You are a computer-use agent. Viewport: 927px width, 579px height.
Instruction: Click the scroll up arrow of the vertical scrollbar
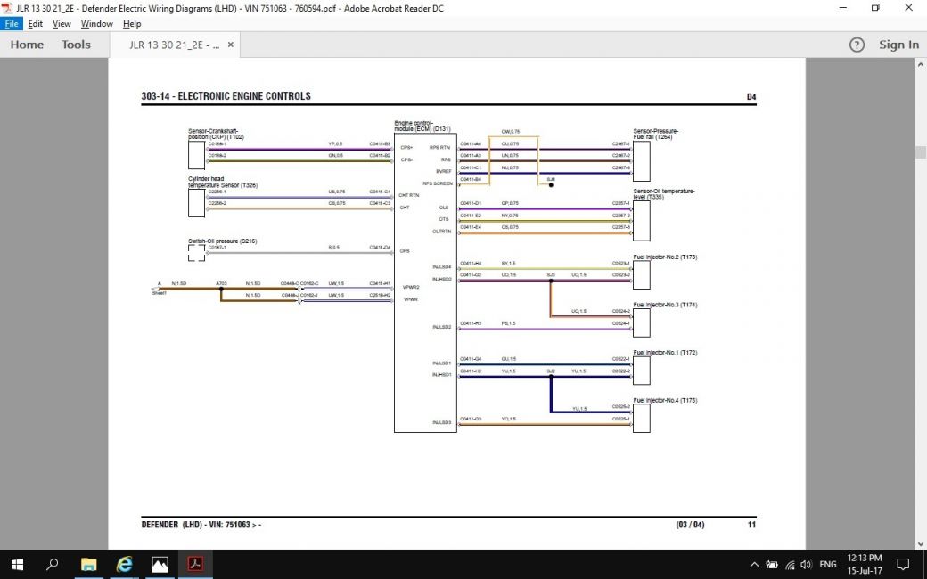click(x=921, y=64)
